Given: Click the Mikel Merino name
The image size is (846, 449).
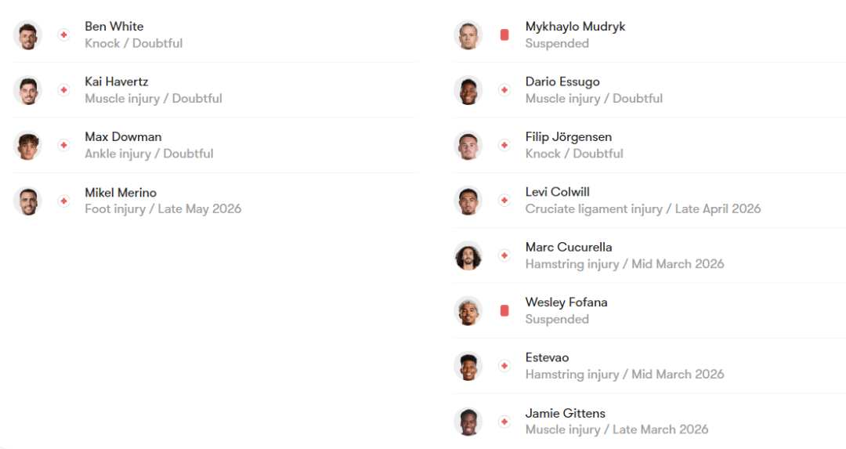Looking at the screenshot, I should tap(121, 192).
